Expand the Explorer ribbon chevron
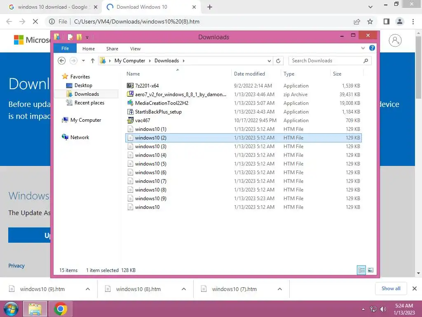Screen dimensions: 422x317 coord(363,48)
